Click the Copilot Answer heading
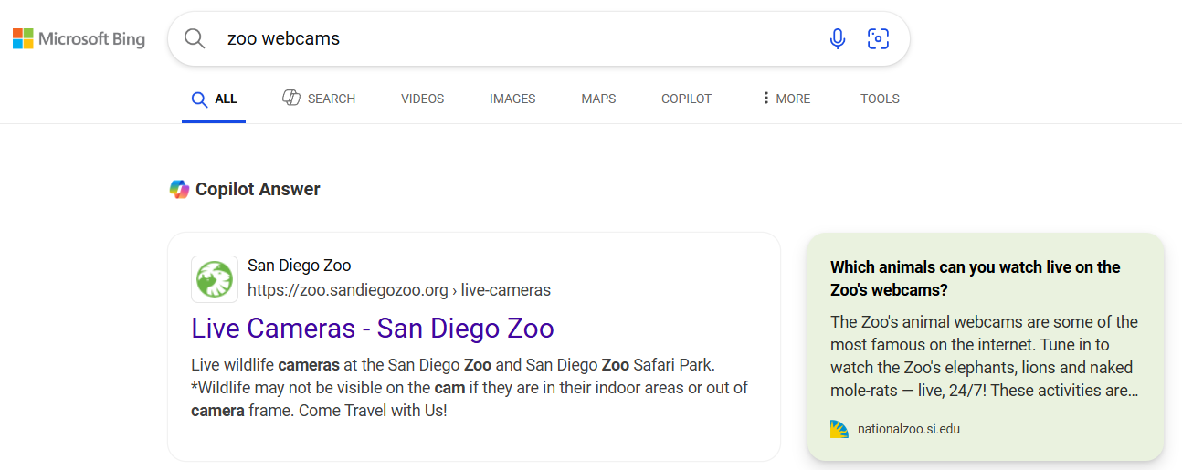The height and width of the screenshot is (470, 1182). pyautogui.click(x=258, y=189)
